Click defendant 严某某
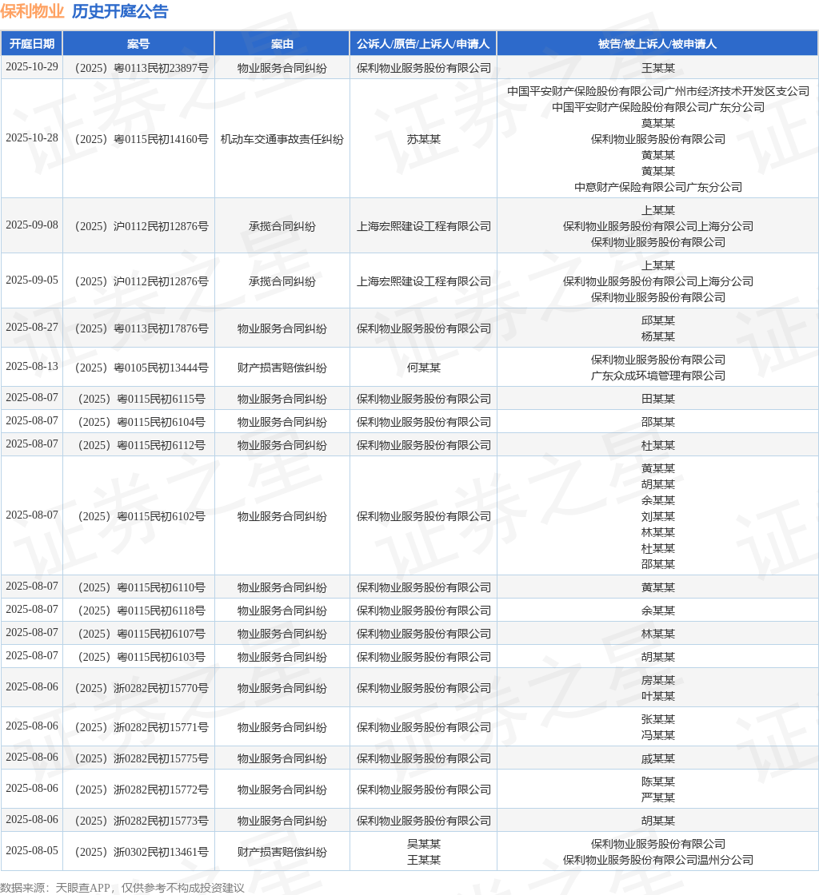The height and width of the screenshot is (895, 819). click(658, 798)
